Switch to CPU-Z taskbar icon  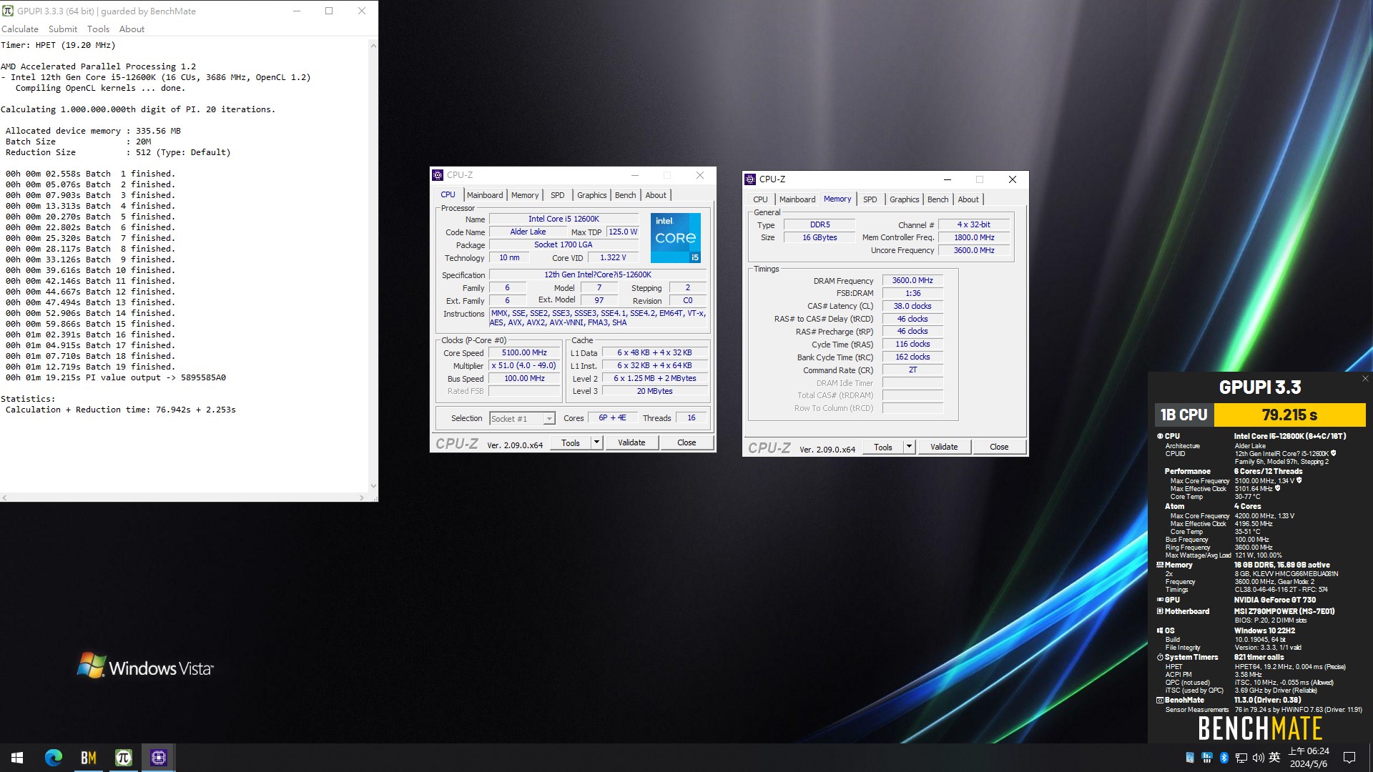(159, 758)
